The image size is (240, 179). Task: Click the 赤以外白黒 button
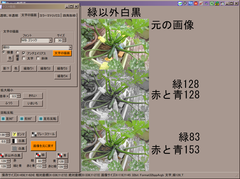coord(11,155)
